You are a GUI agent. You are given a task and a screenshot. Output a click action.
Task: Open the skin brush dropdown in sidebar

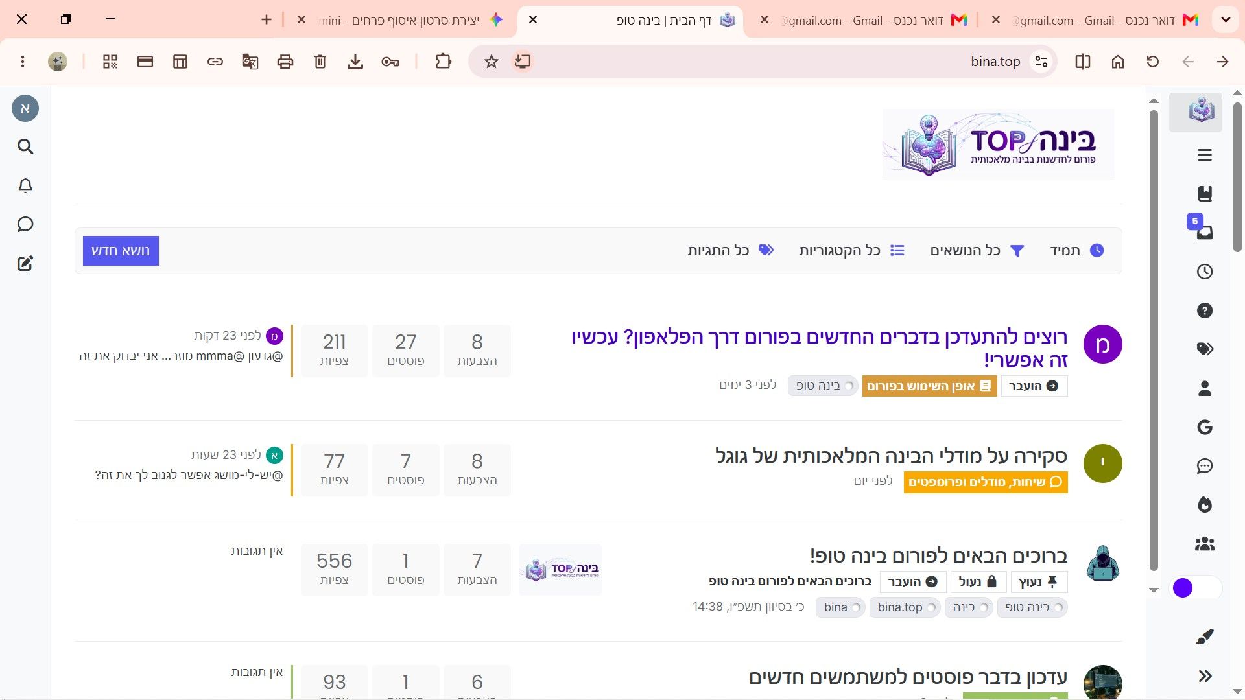tap(1205, 637)
